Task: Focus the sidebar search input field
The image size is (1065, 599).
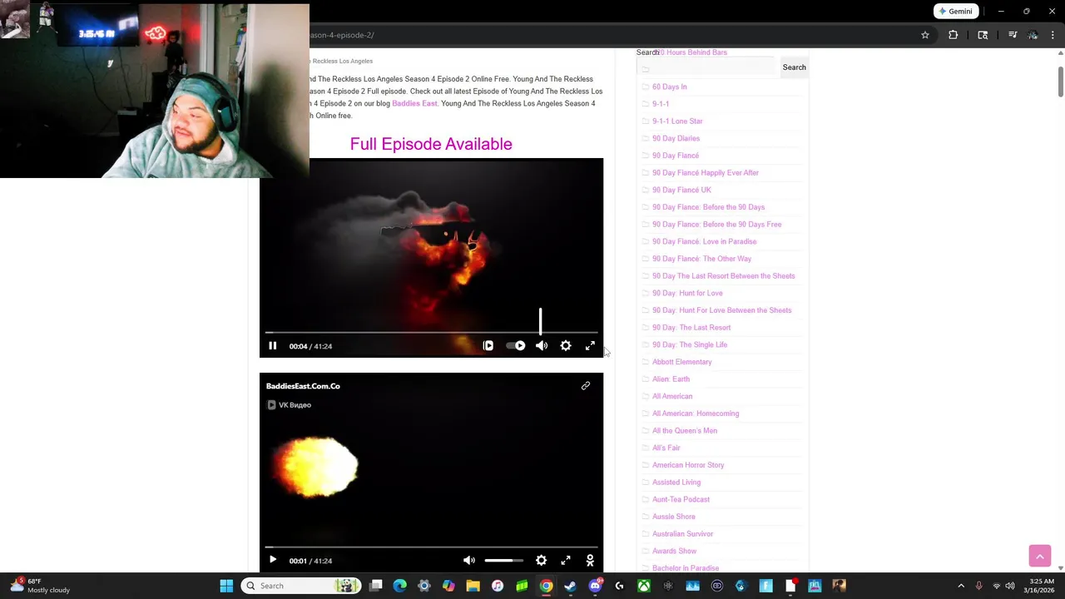Action: point(707,67)
